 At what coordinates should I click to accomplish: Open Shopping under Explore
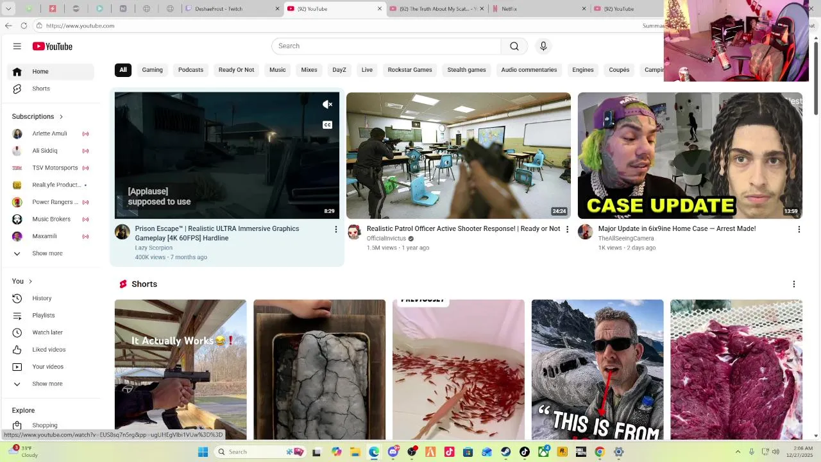click(51, 425)
